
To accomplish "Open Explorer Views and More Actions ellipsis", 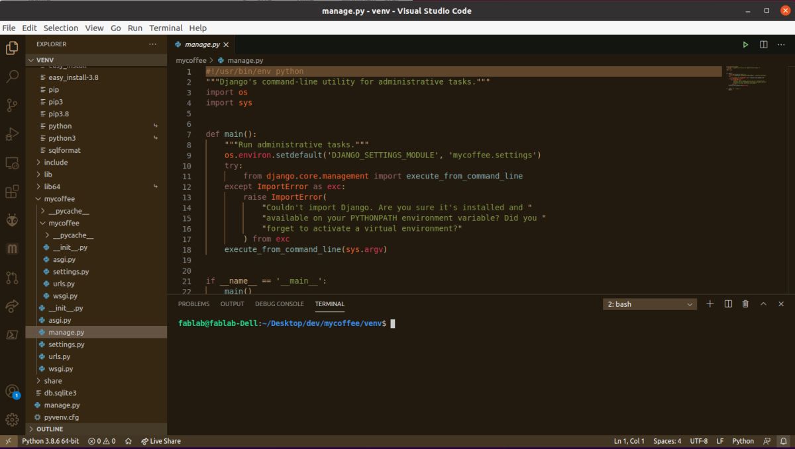I will point(153,44).
